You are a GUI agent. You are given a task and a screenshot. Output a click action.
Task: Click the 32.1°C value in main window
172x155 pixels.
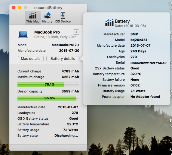[x=72, y=124]
